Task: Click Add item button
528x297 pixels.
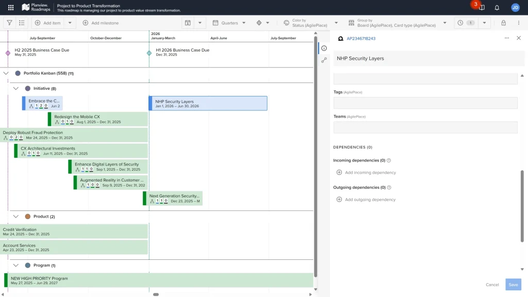Action: [48, 23]
